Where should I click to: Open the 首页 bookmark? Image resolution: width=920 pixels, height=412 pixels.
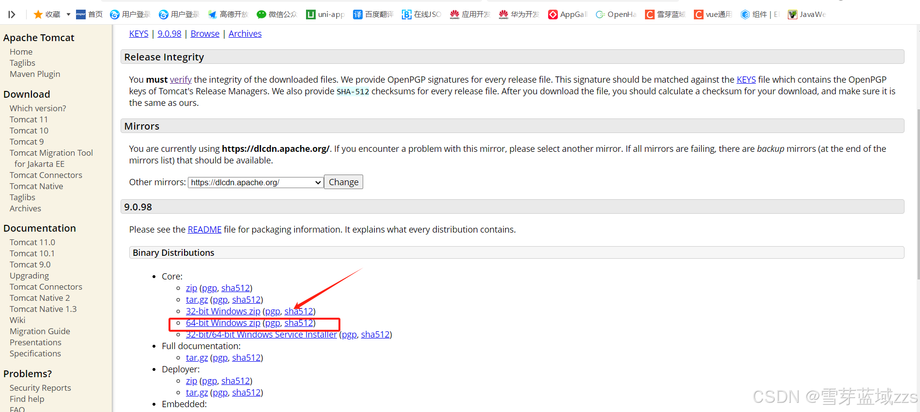(x=90, y=15)
